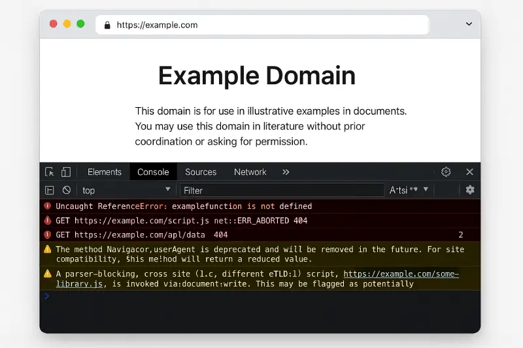Viewport: 523px width, 348px height.
Task: Focus the console Filter field
Action: click(282, 190)
